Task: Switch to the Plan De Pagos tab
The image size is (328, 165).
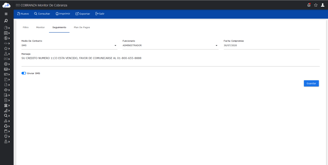Action: [82, 27]
